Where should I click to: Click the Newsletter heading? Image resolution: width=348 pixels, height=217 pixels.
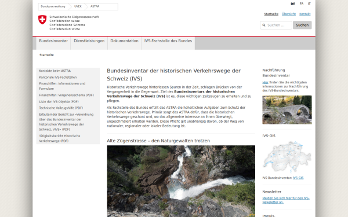(x=272, y=192)
